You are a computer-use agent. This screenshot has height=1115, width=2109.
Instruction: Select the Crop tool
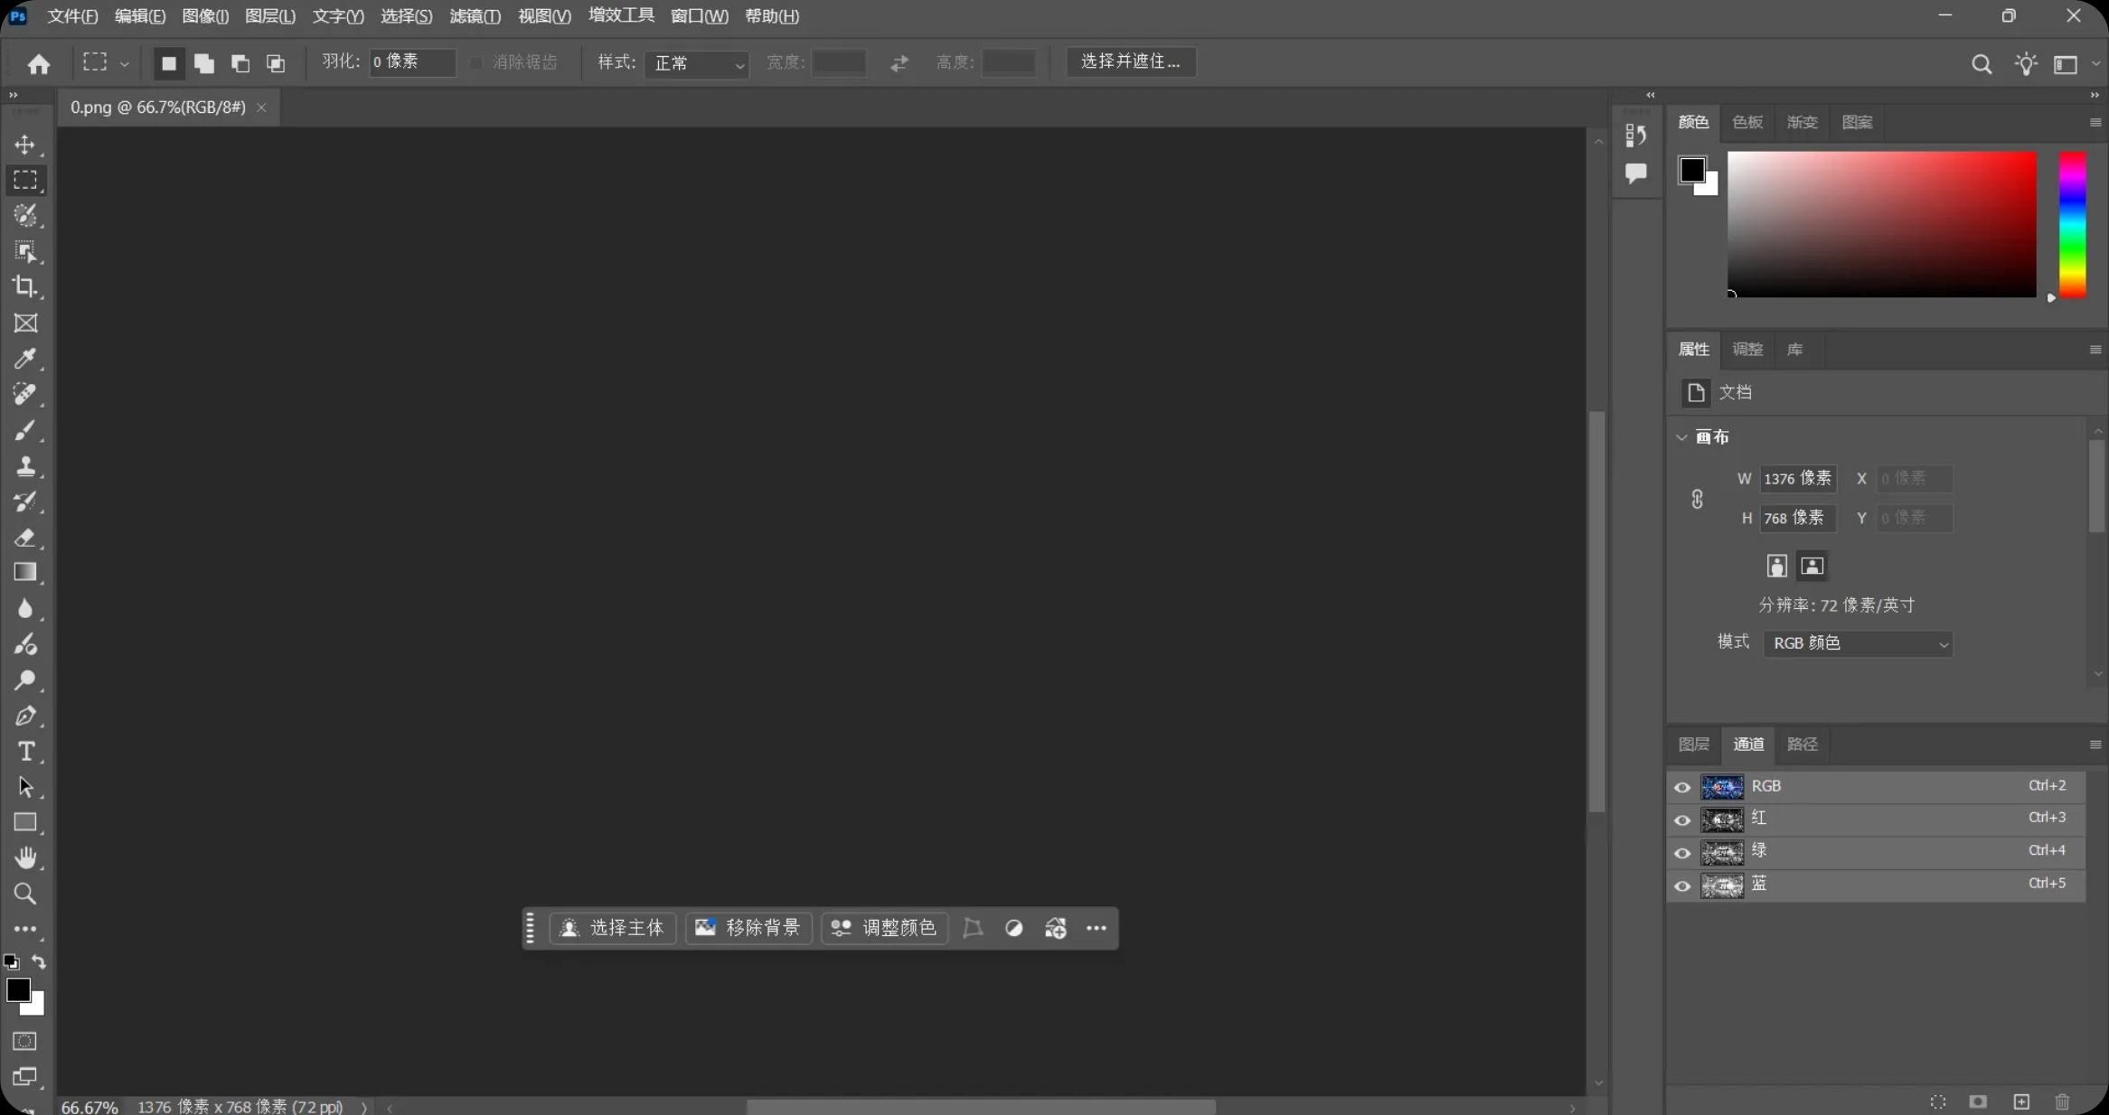(x=25, y=287)
